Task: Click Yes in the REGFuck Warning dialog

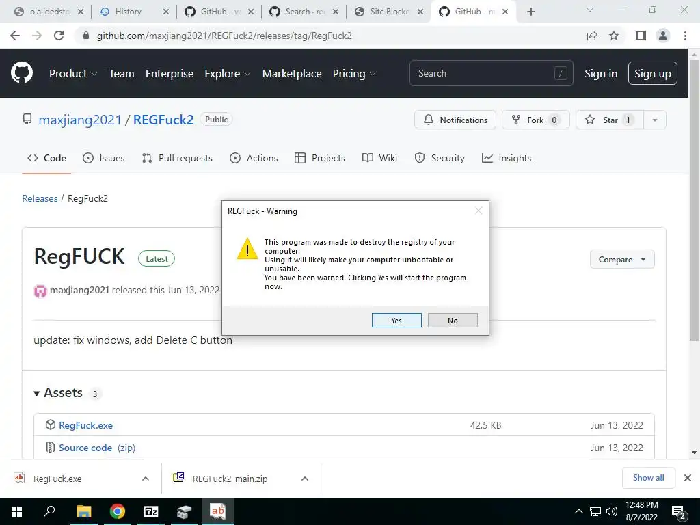Action: [x=396, y=321]
